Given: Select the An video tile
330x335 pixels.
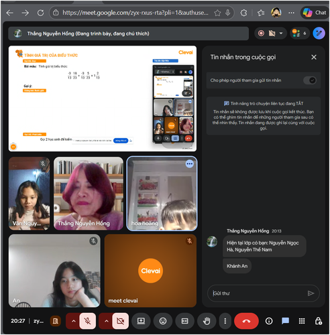Looking at the screenshot, I should pos(54,271).
